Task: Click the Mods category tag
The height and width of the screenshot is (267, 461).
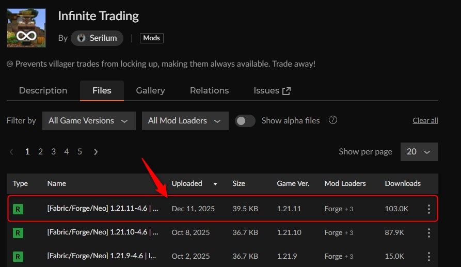Action: click(x=151, y=38)
